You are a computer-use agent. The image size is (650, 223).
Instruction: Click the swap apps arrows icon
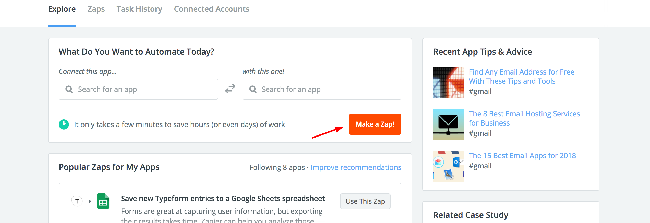pyautogui.click(x=230, y=89)
